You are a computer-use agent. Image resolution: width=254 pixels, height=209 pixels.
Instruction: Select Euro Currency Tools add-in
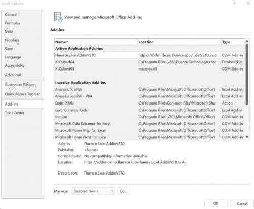click(149, 110)
